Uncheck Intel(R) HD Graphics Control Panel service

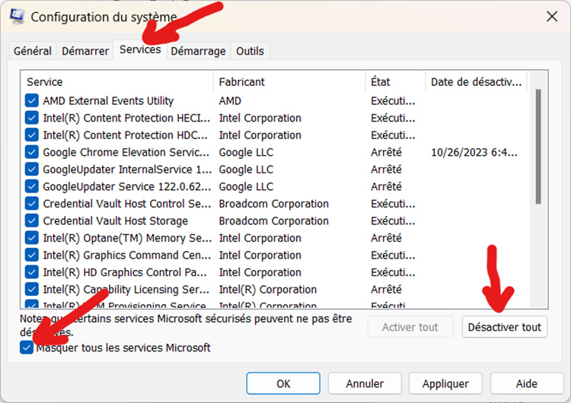point(32,272)
